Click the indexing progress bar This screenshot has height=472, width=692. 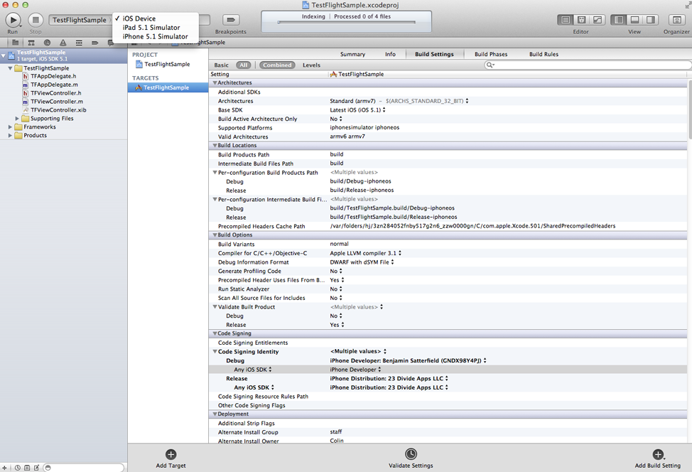347,22
